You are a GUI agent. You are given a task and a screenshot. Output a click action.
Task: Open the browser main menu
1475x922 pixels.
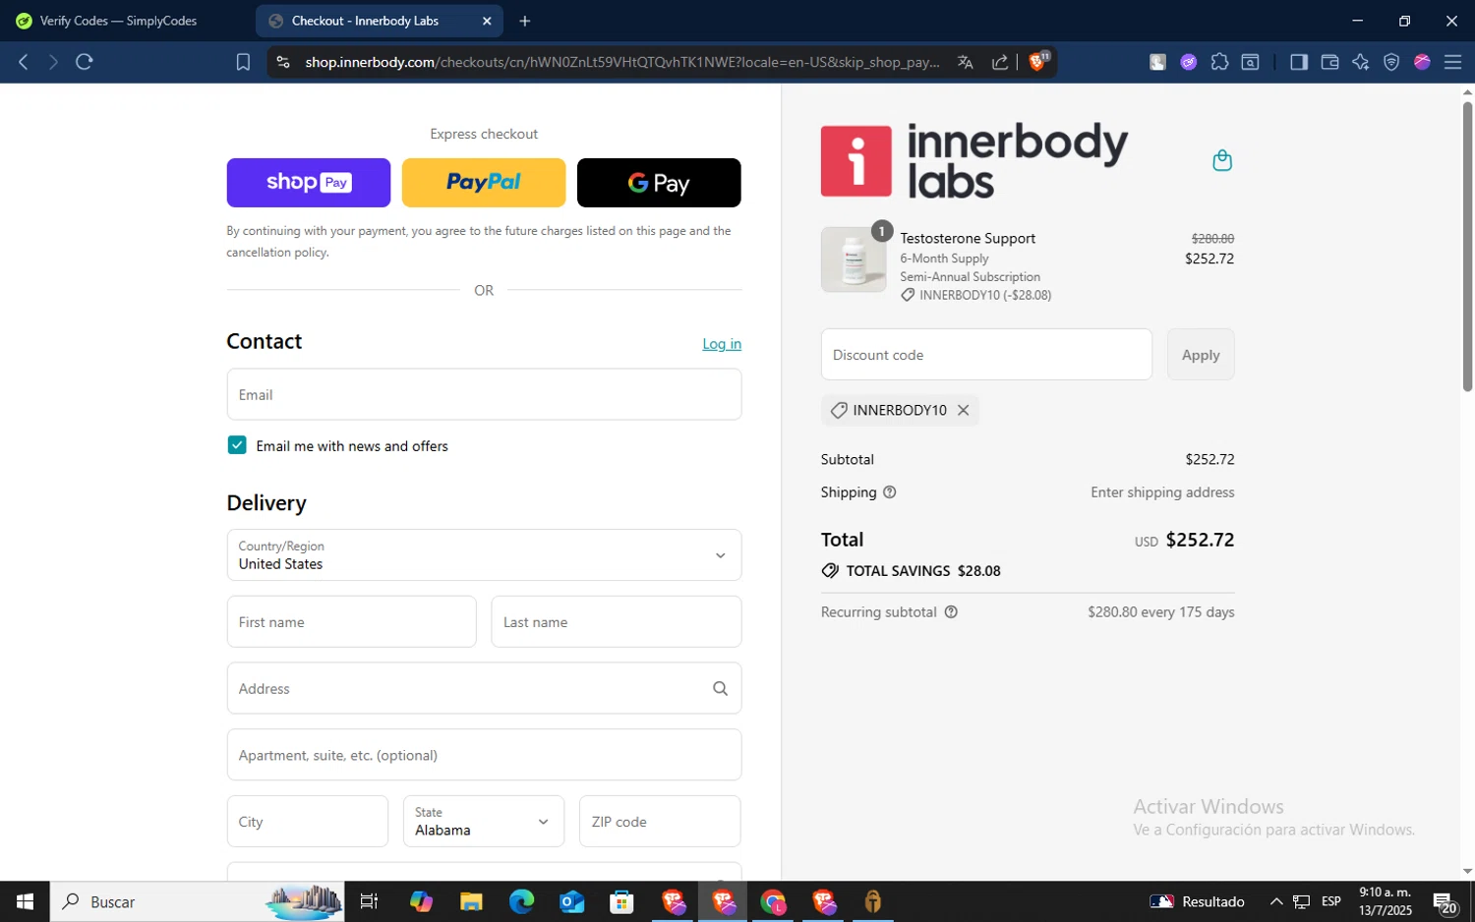[1452, 62]
